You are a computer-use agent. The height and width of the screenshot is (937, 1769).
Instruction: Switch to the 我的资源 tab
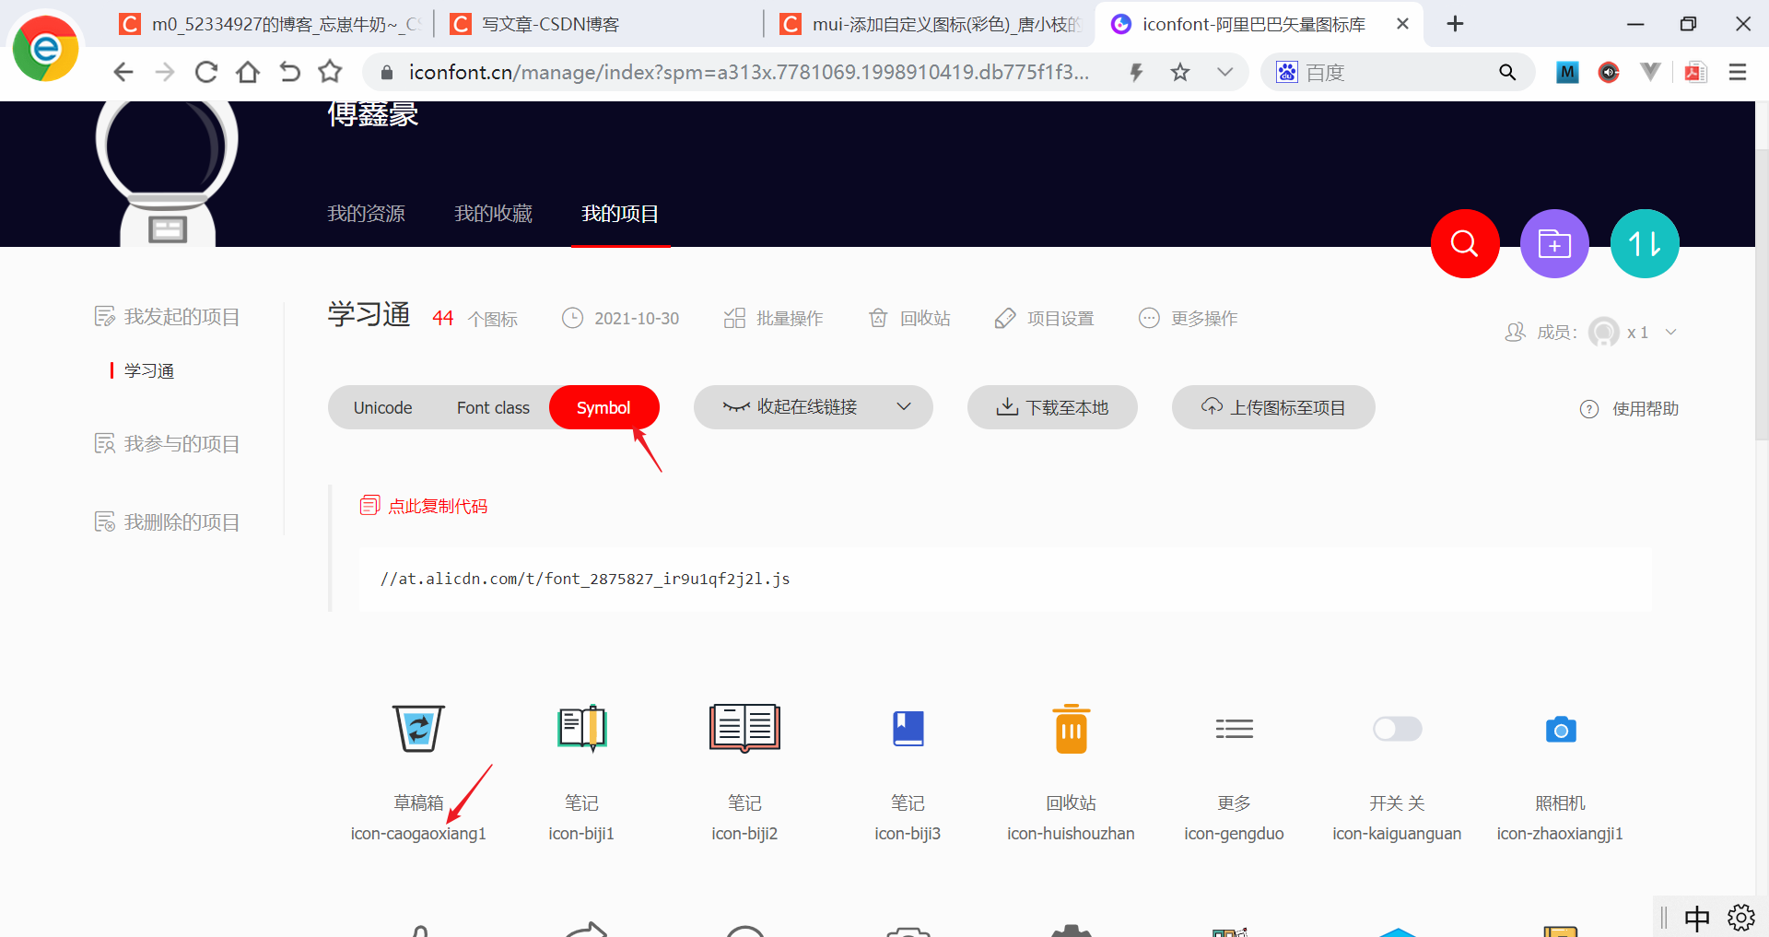pyautogui.click(x=366, y=214)
